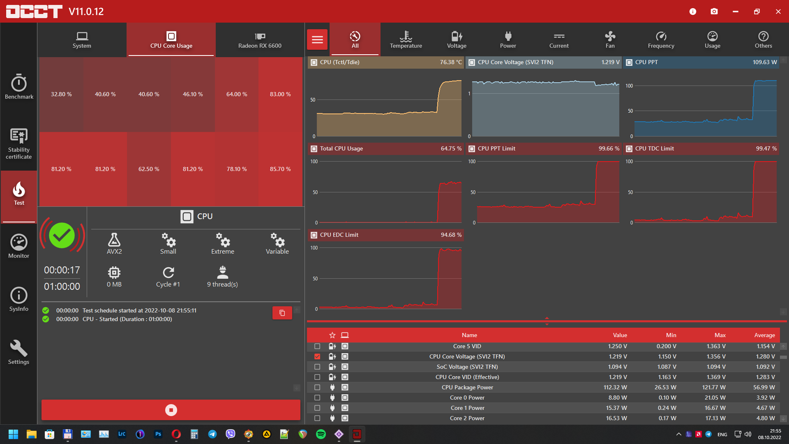Show only Temperature sensor graphs
The height and width of the screenshot is (444, 789).
pyautogui.click(x=406, y=40)
